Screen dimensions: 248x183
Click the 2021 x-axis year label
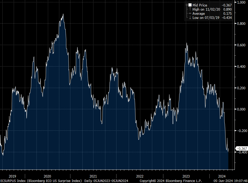pos(93,176)
